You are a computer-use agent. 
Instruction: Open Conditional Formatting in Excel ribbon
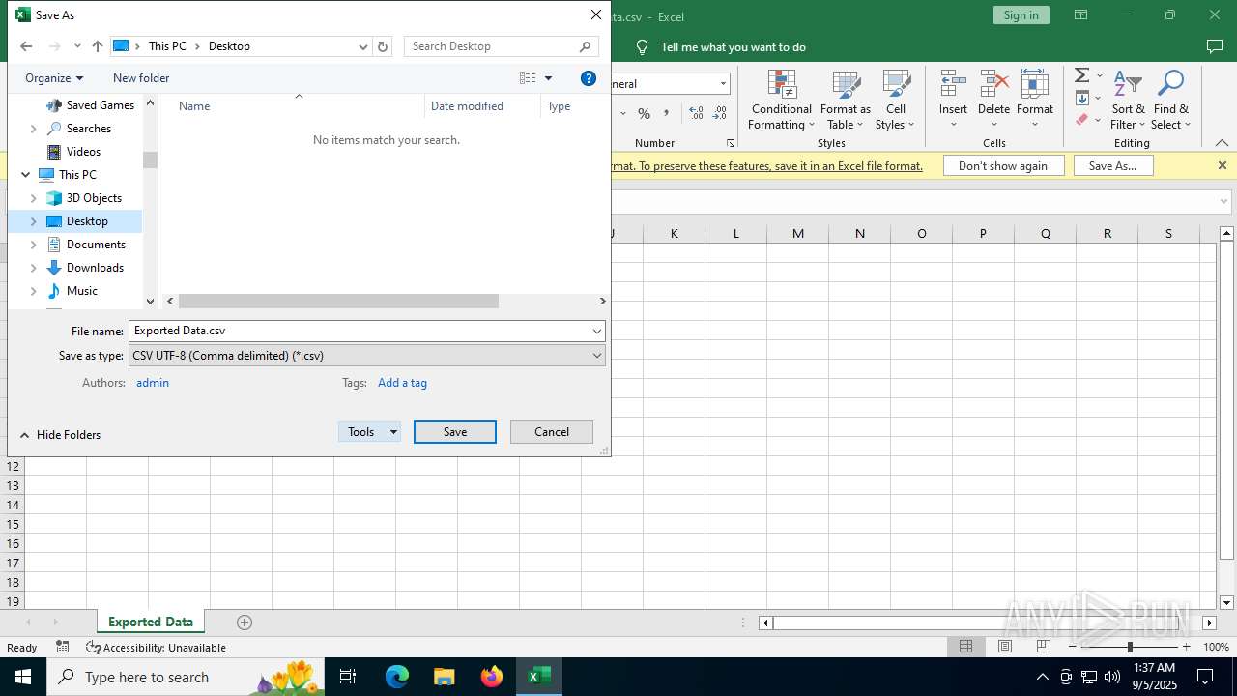781,100
